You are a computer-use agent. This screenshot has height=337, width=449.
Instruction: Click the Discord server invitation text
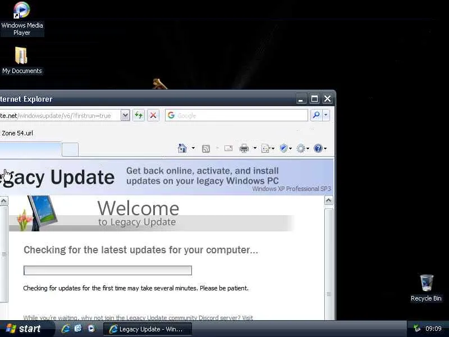pyautogui.click(x=138, y=317)
